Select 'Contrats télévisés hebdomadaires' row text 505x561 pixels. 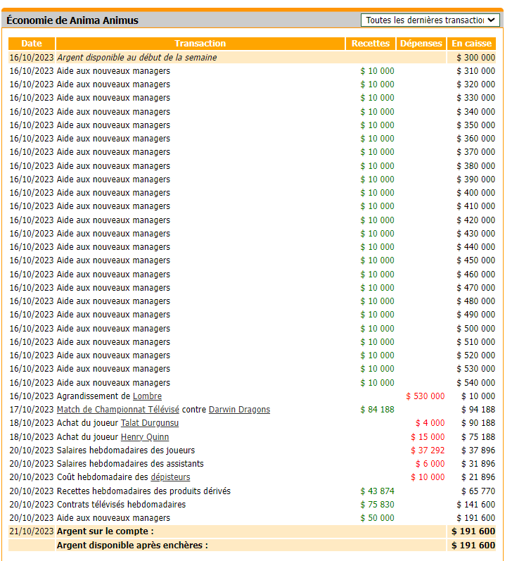(121, 505)
